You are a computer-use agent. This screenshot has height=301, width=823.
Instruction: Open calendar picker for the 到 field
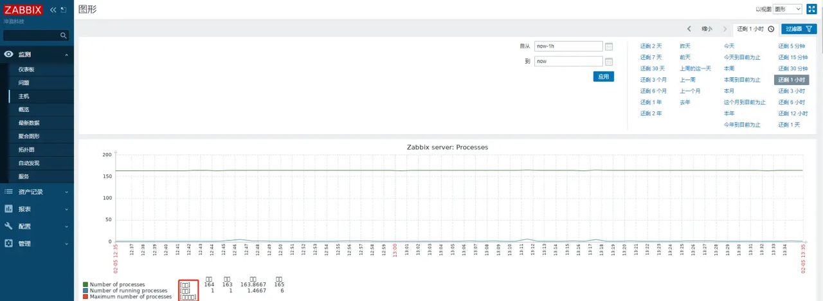click(x=610, y=62)
